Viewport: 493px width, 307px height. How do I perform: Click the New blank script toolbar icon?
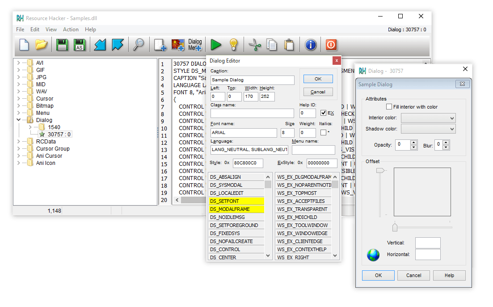(x=24, y=45)
